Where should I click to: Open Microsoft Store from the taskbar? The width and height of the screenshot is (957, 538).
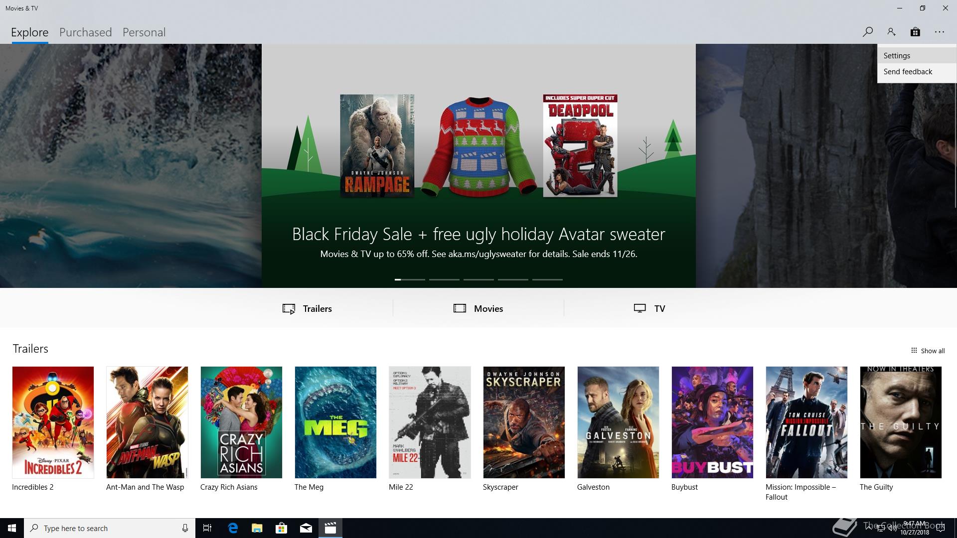tap(282, 528)
